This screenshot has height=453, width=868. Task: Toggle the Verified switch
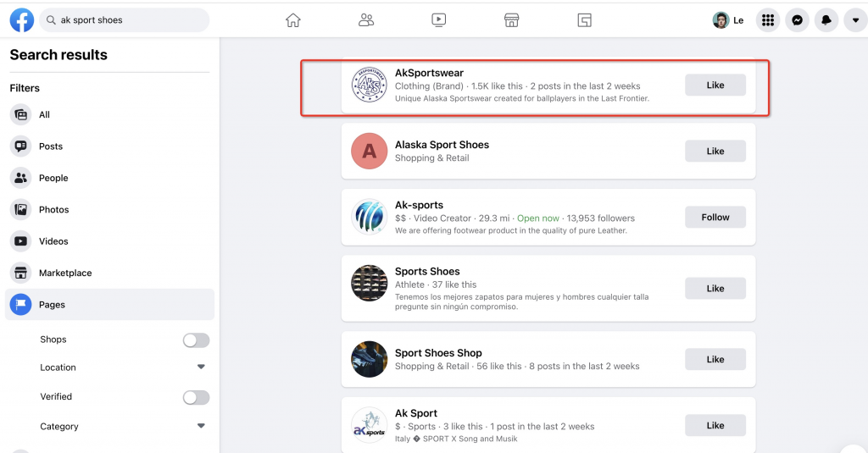point(196,397)
